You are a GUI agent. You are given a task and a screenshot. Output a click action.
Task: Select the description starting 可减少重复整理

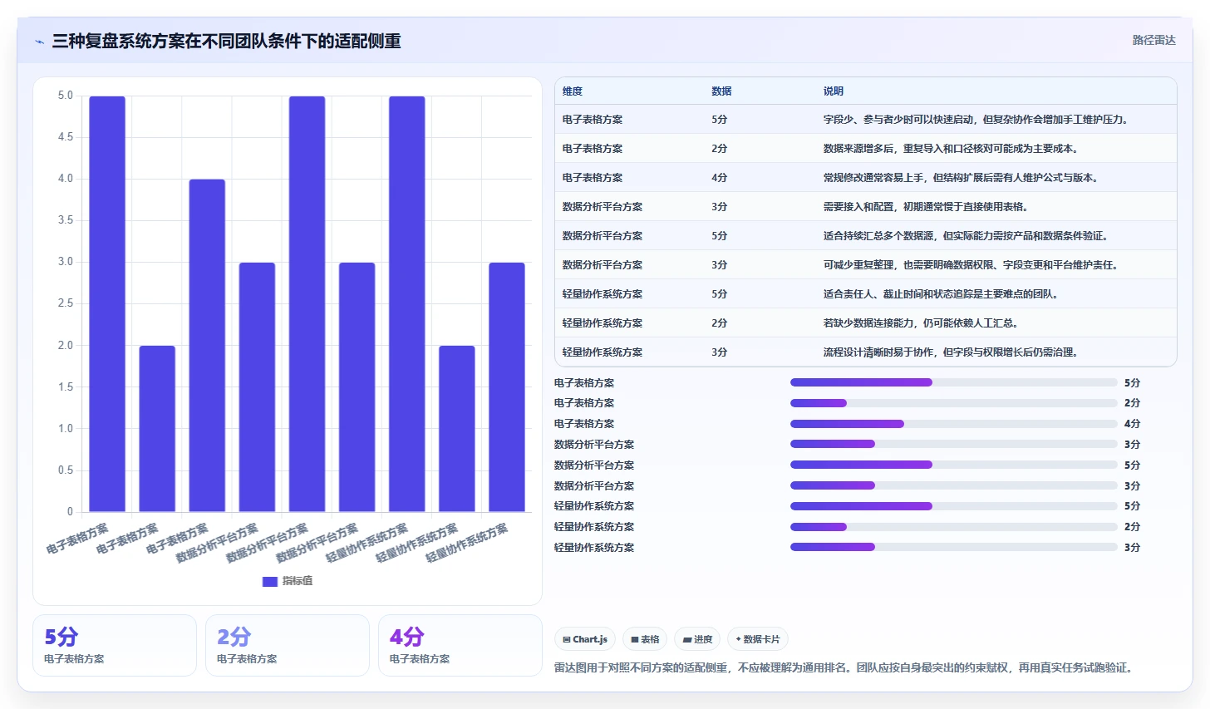pos(971,265)
